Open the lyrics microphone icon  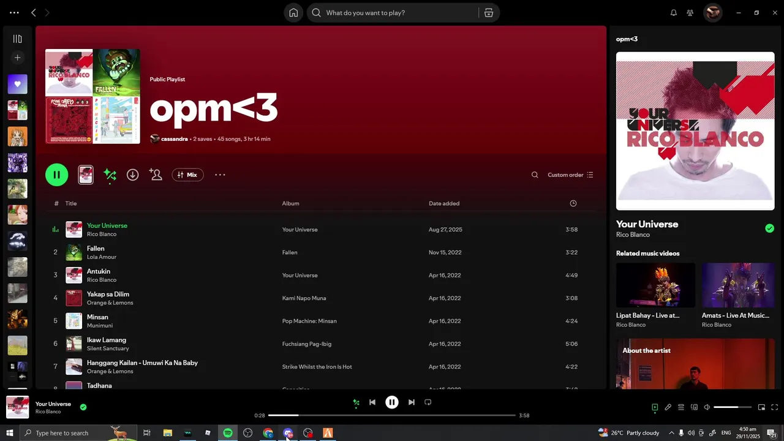pos(668,407)
